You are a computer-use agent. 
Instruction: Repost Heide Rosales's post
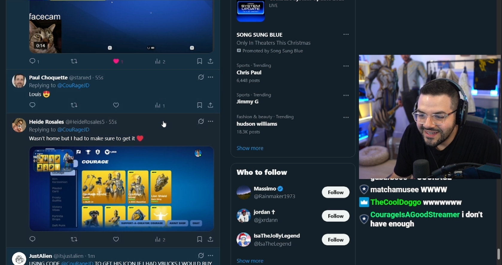tap(74, 239)
